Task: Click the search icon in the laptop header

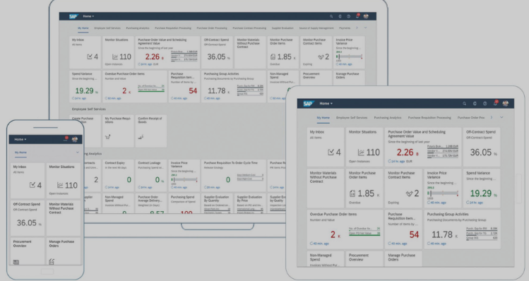Action: (x=331, y=16)
